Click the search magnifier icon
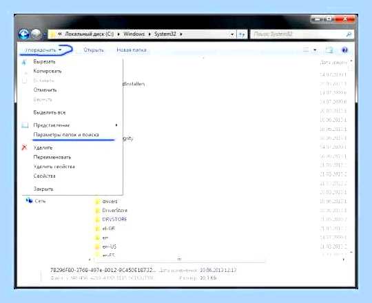The image size is (372, 303). 349,34
